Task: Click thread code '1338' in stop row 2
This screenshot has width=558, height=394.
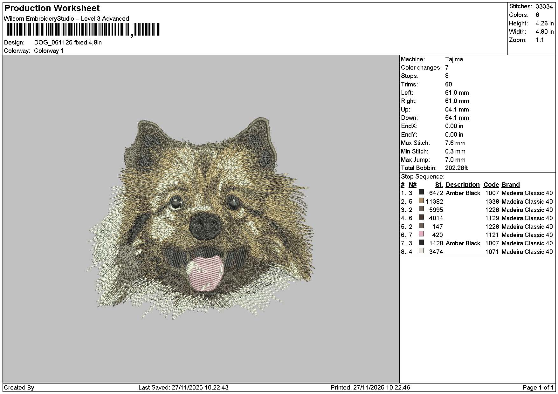Action: point(492,201)
